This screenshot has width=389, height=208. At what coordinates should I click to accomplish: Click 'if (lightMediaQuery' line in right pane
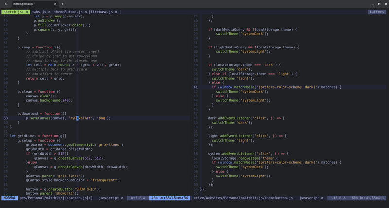[253, 47]
